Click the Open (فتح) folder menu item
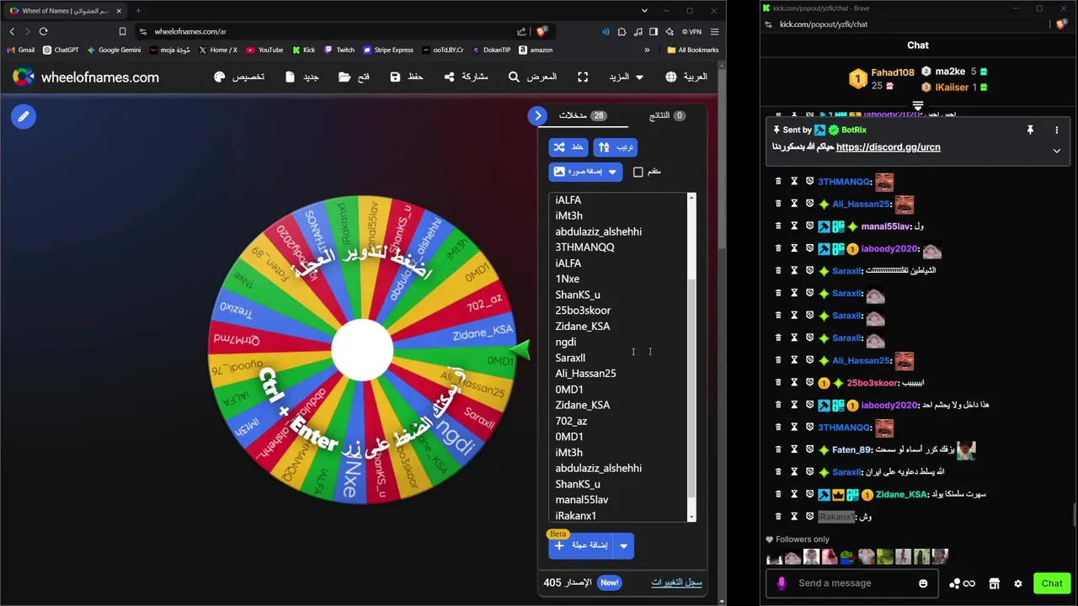Screen dimensions: 1078x606 click(x=354, y=77)
